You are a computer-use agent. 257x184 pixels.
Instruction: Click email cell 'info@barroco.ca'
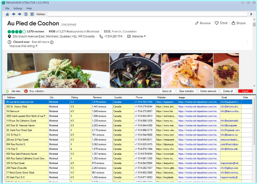tap(231, 135)
